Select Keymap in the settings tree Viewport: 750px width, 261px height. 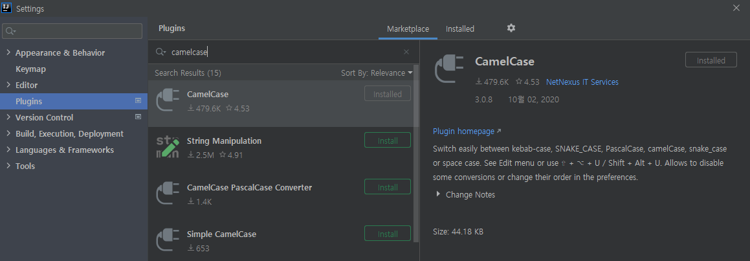pos(30,69)
